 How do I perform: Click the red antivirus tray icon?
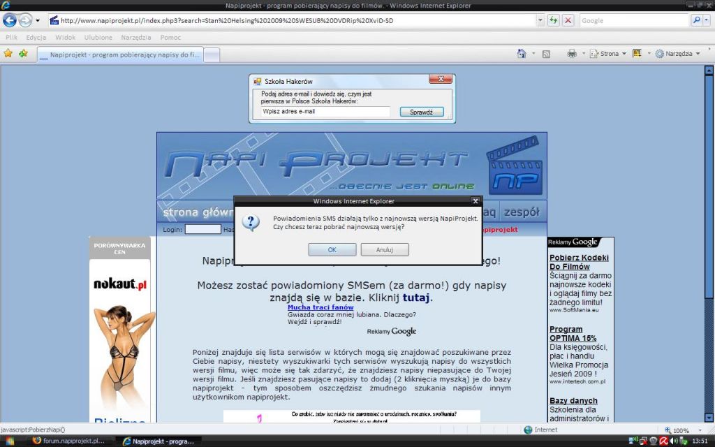pyautogui.click(x=664, y=441)
